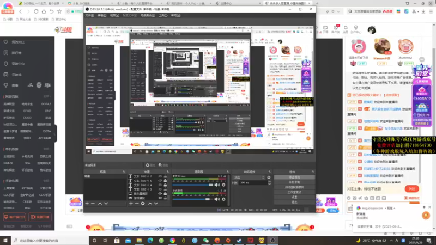Open File Explorer from taskbar
The height and width of the screenshot is (245, 436).
pyautogui.click(x=139, y=240)
